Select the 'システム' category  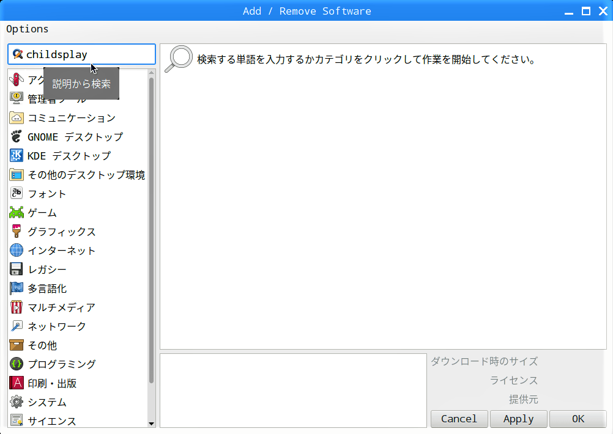(78, 402)
